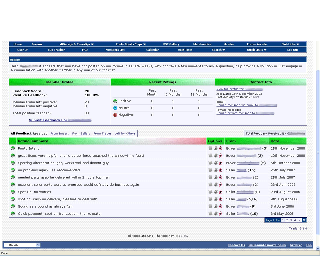Click the 'Sporting alternator bought' feedback text
The width and height of the screenshot is (320, 256).
click(63, 163)
